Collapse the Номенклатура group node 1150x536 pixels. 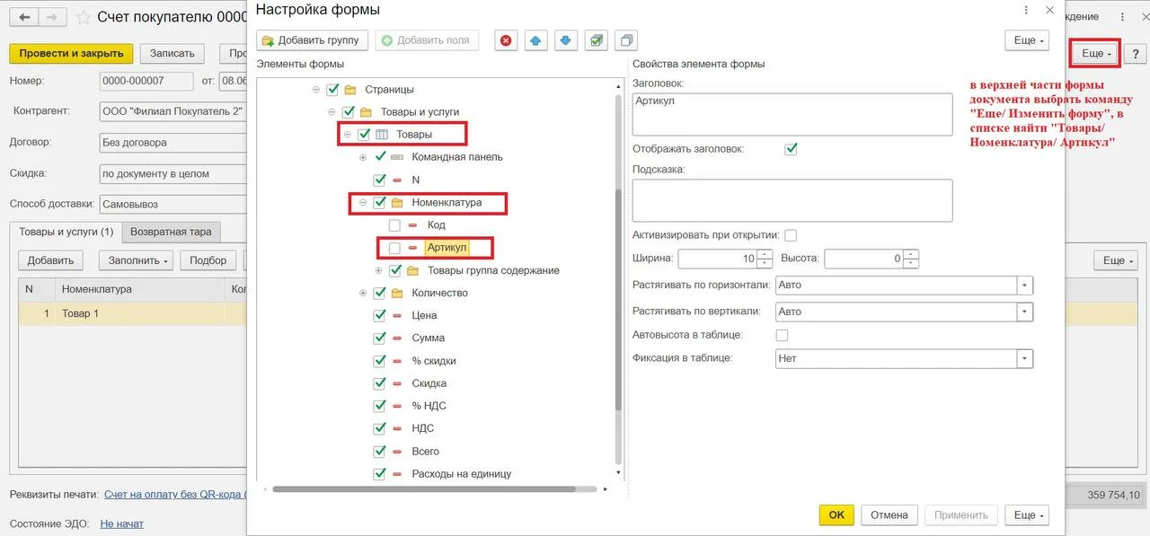click(363, 203)
